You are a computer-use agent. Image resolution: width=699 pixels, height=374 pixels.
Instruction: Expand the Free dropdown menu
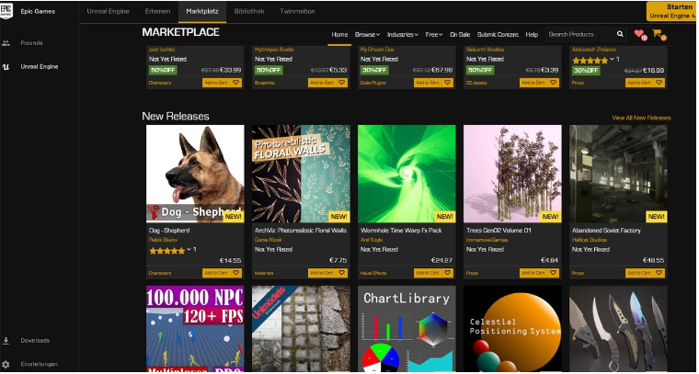click(433, 35)
